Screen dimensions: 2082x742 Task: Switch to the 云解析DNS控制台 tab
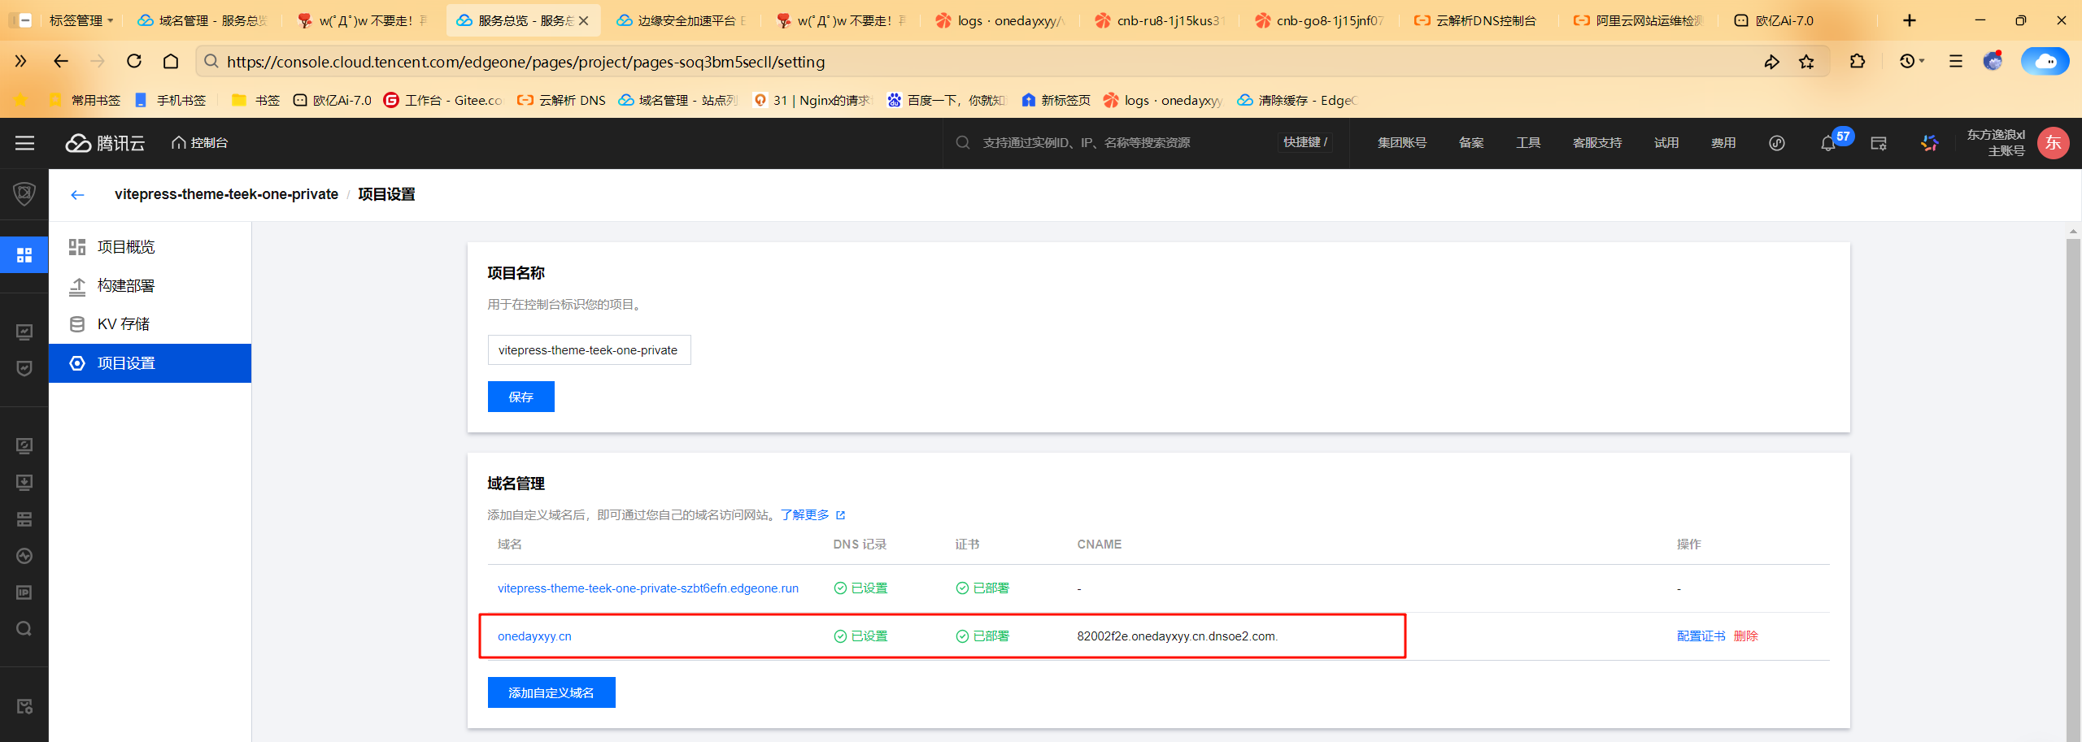pyautogui.click(x=1476, y=20)
